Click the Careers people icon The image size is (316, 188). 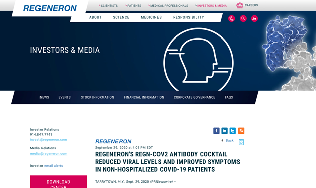pyautogui.click(x=240, y=5)
